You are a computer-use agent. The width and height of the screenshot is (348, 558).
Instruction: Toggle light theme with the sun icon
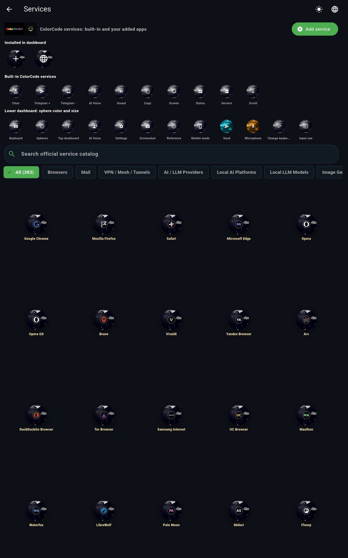[319, 9]
